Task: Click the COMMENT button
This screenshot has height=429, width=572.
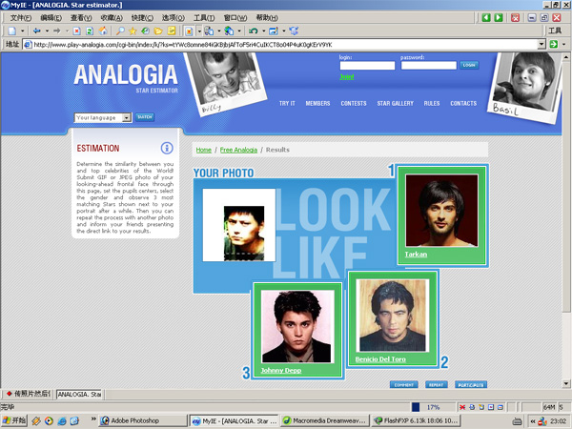Action: (404, 385)
